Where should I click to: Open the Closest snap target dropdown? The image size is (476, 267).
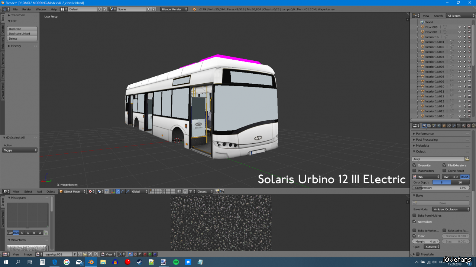[x=205, y=191]
